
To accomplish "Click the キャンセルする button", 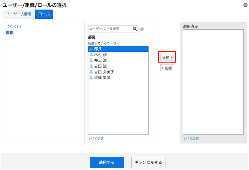I will [148, 163].
